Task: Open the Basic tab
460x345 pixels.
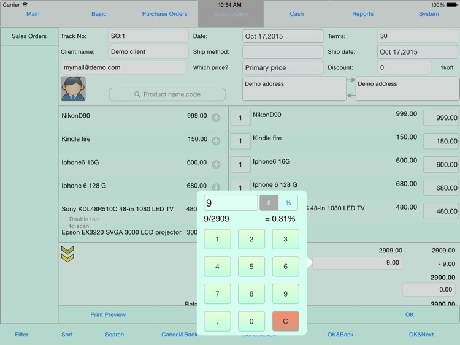Action: [x=99, y=13]
